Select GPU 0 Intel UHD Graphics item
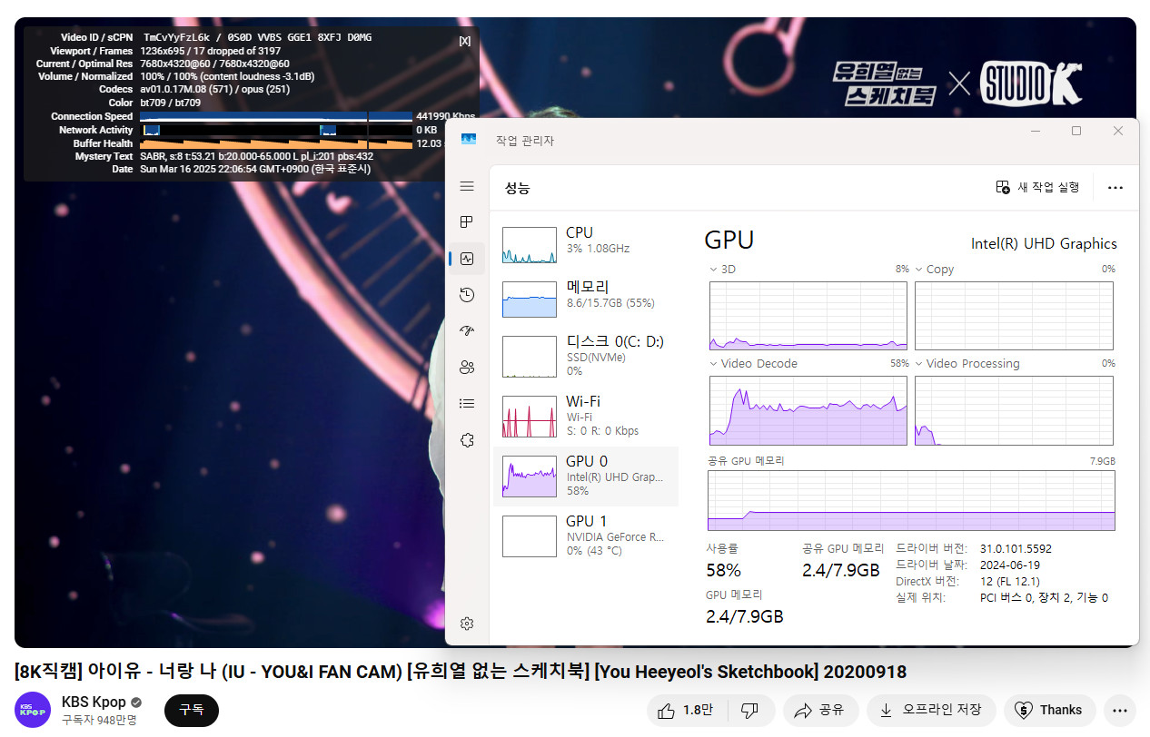 pos(586,476)
